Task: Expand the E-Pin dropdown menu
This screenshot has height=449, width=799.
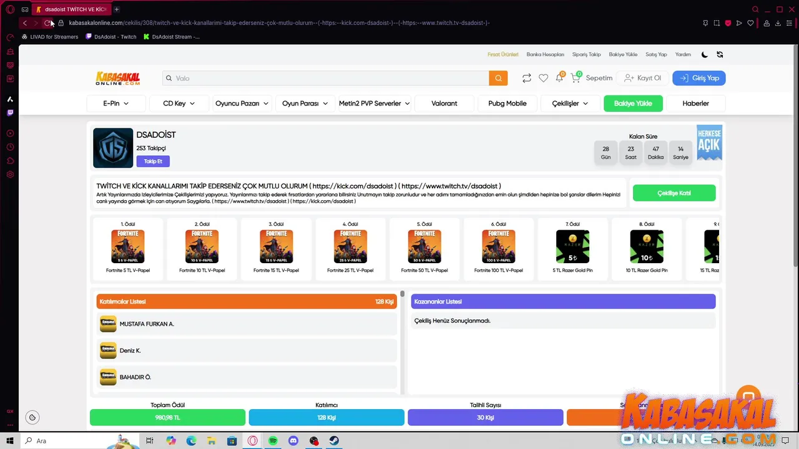Action: click(x=116, y=104)
